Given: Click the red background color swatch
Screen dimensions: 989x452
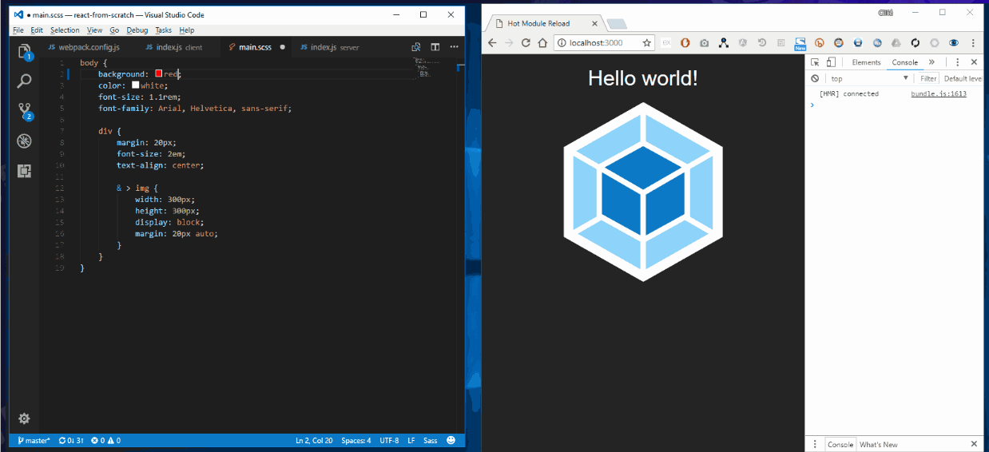Looking at the screenshot, I should 159,73.
